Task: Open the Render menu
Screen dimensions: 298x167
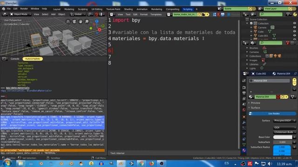Action: [x=24, y=9]
